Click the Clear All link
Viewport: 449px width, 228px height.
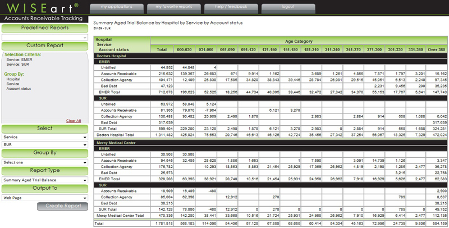coord(74,121)
